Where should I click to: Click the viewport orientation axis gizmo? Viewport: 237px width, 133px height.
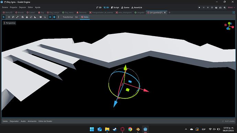coord(229,26)
